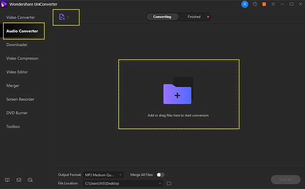
Task: Maximize the UniConverter window
Action: 291,4
